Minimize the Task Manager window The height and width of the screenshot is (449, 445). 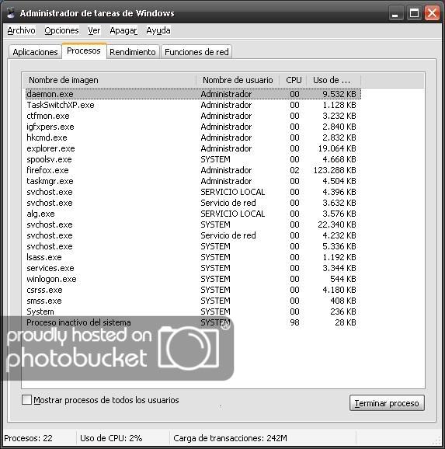[x=395, y=13]
